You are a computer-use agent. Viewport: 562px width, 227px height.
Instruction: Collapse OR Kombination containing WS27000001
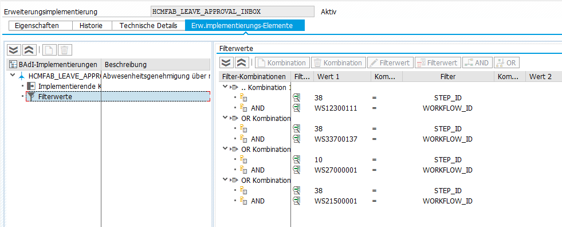pyautogui.click(x=225, y=149)
